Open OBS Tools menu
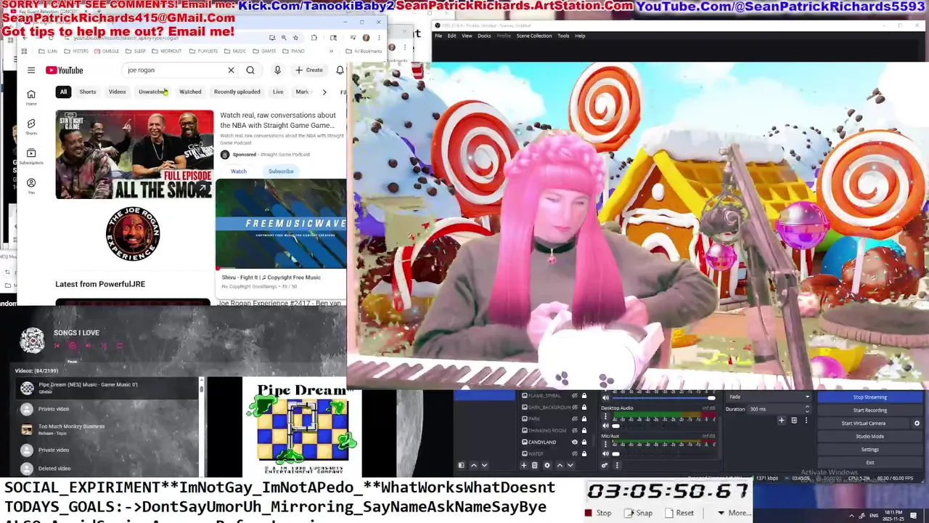Image resolution: width=929 pixels, height=523 pixels. (x=563, y=36)
